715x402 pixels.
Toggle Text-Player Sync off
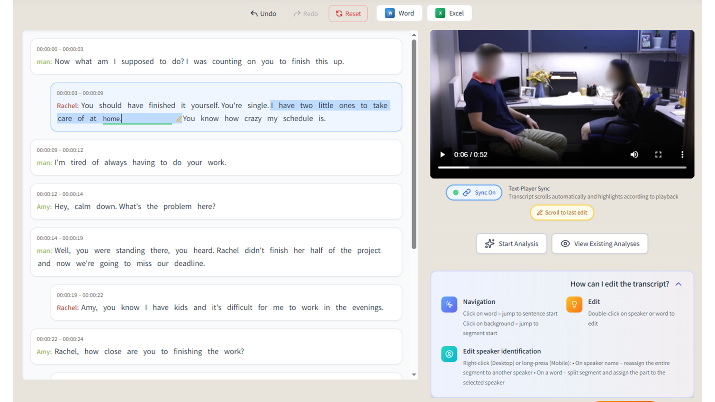pos(473,192)
